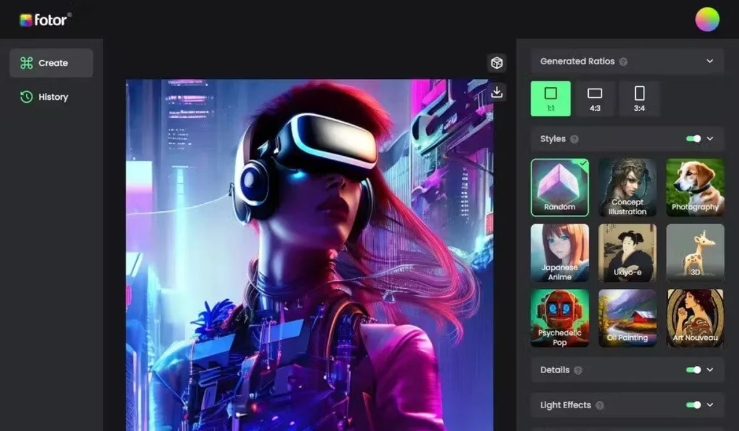Screen dimensions: 739x431
Task: Click the Fotor logo
Action: [45, 20]
